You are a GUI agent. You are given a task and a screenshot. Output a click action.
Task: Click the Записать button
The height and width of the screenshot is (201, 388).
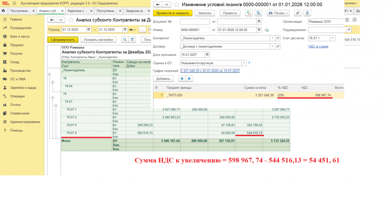point(205,13)
